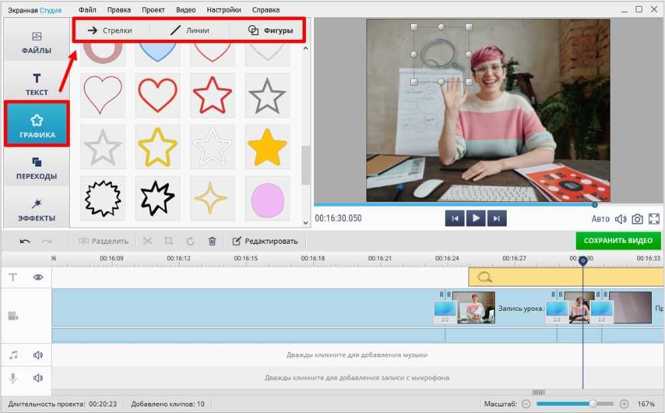
Task: Open the Файл menu
Action: coord(87,10)
